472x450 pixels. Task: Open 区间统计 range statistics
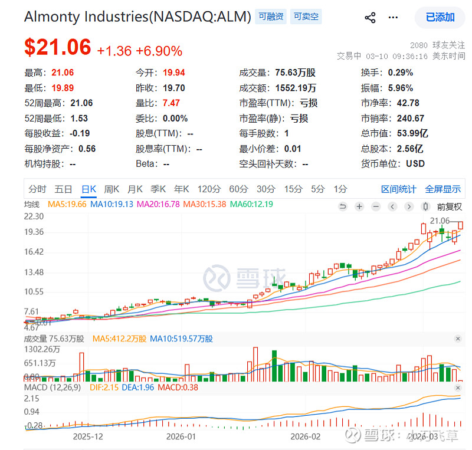399,189
